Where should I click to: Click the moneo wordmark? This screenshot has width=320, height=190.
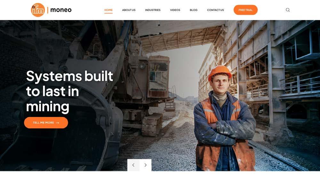click(x=61, y=10)
